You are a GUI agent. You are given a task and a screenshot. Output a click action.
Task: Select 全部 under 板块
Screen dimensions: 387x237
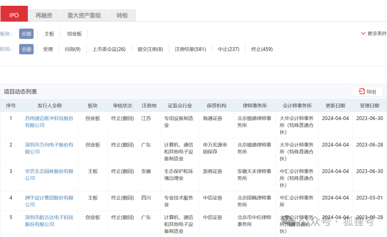[x=26, y=33]
